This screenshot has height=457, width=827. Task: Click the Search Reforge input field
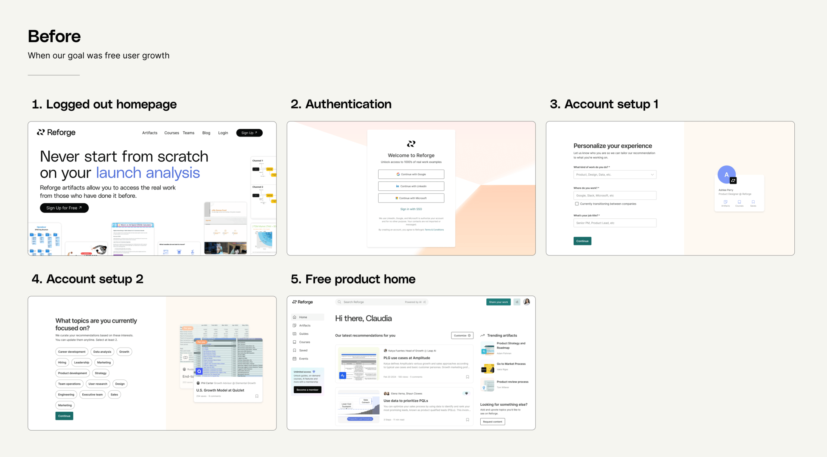(x=381, y=302)
